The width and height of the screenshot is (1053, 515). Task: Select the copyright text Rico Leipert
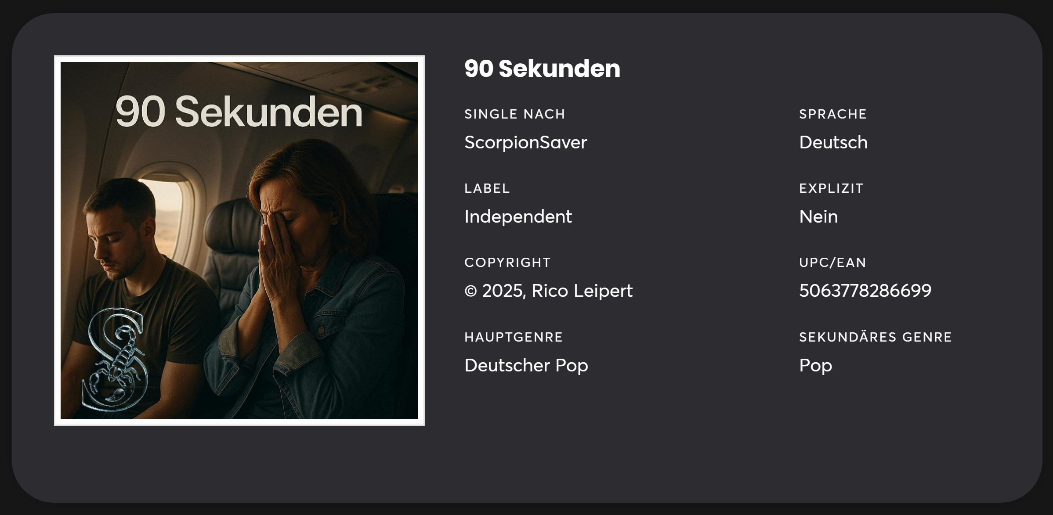click(x=548, y=291)
